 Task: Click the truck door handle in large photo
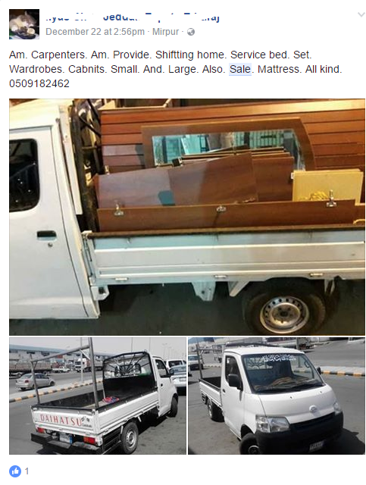coord(46,235)
